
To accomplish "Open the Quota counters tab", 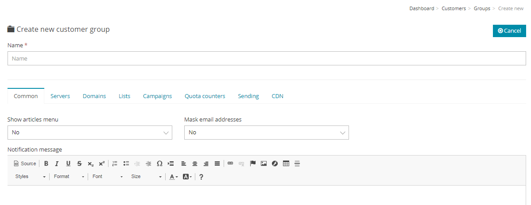I will pos(205,96).
